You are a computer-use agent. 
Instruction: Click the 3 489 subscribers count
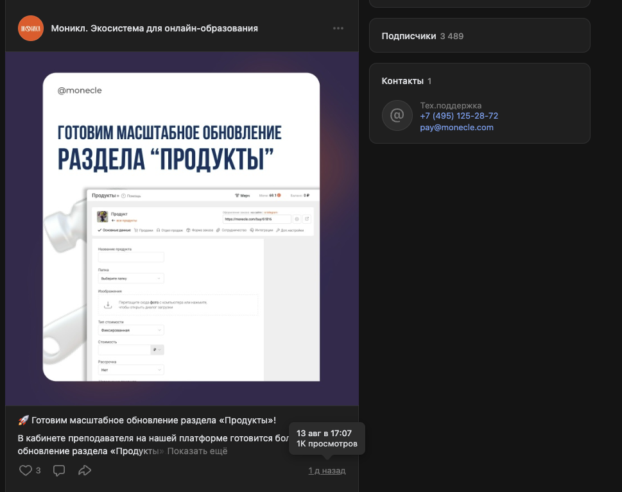click(x=452, y=36)
